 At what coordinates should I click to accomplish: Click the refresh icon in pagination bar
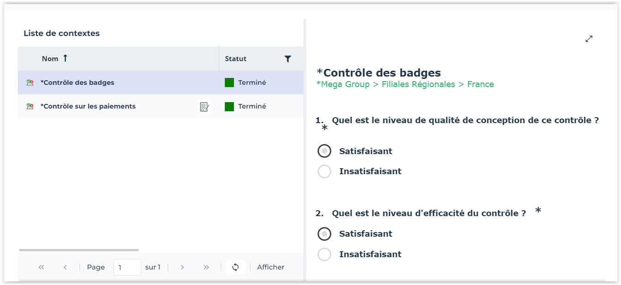(235, 267)
